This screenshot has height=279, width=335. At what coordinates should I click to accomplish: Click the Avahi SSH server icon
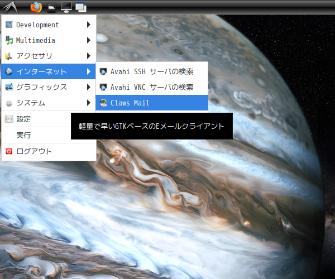(103, 71)
